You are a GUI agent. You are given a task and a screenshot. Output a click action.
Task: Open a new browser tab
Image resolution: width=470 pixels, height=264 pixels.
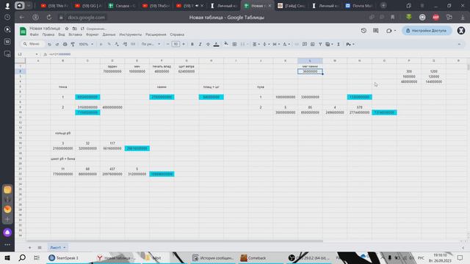point(383,5)
